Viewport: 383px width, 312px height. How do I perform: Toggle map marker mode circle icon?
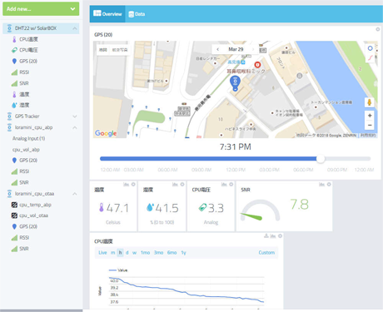click(370, 48)
